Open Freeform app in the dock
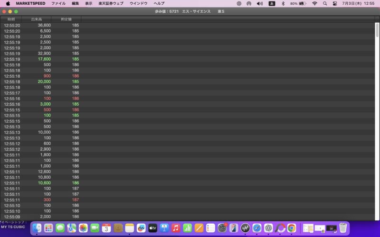 tap(141, 228)
